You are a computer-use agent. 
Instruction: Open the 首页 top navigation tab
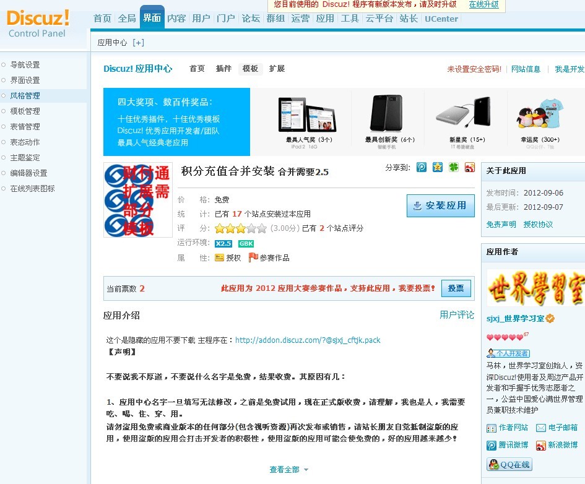[x=102, y=19]
